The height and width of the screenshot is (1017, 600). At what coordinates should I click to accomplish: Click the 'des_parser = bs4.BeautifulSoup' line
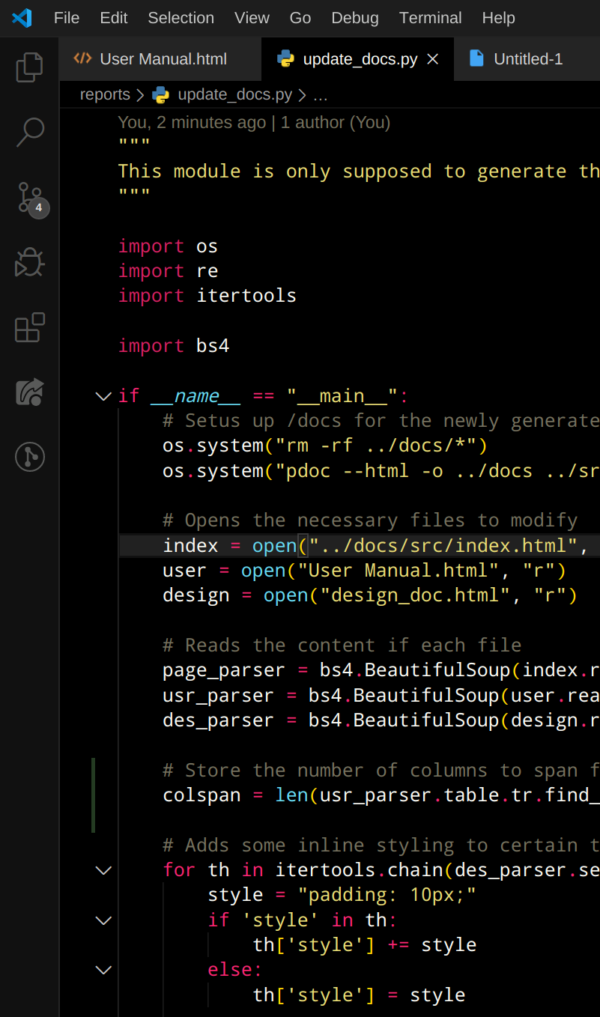tap(381, 720)
